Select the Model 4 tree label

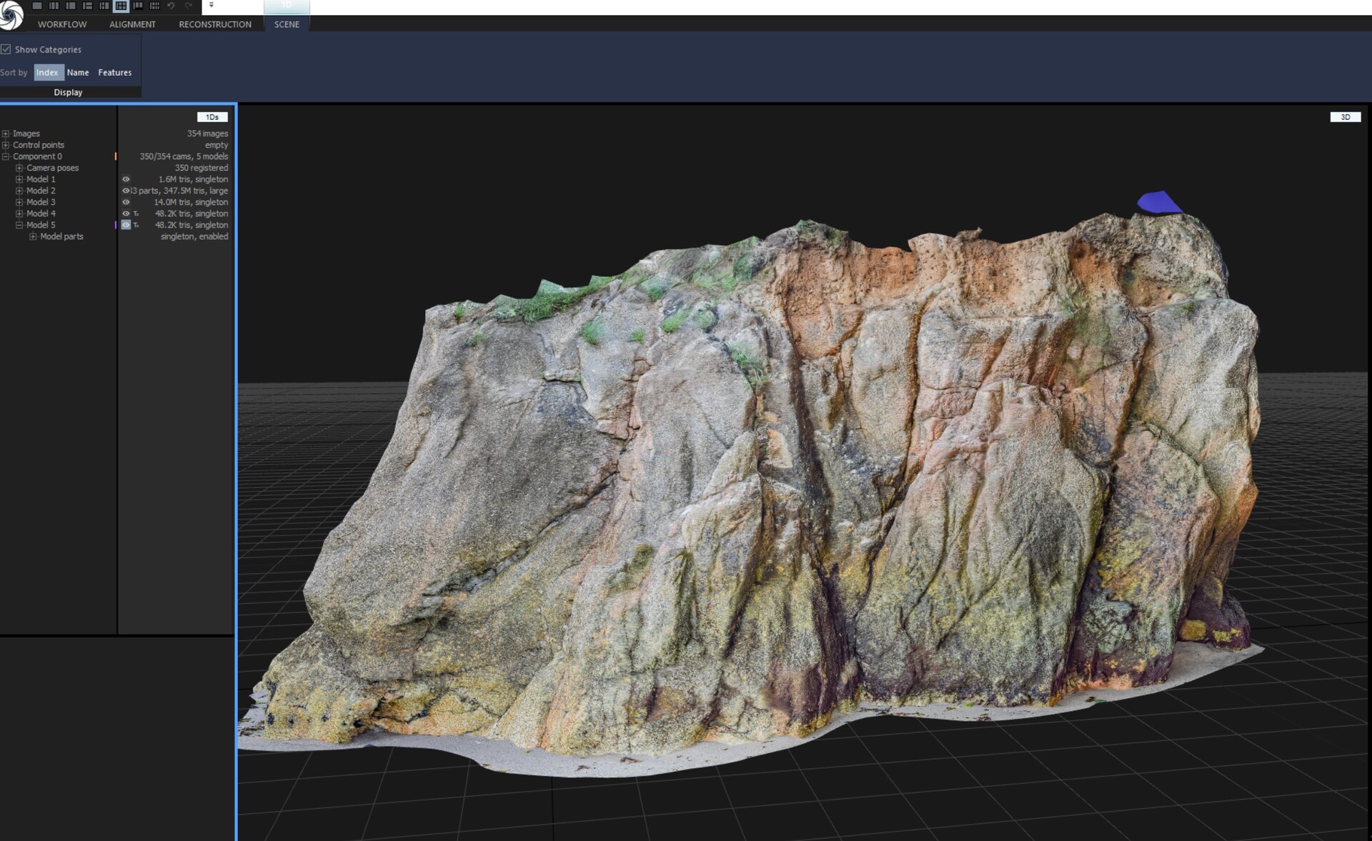[41, 214]
